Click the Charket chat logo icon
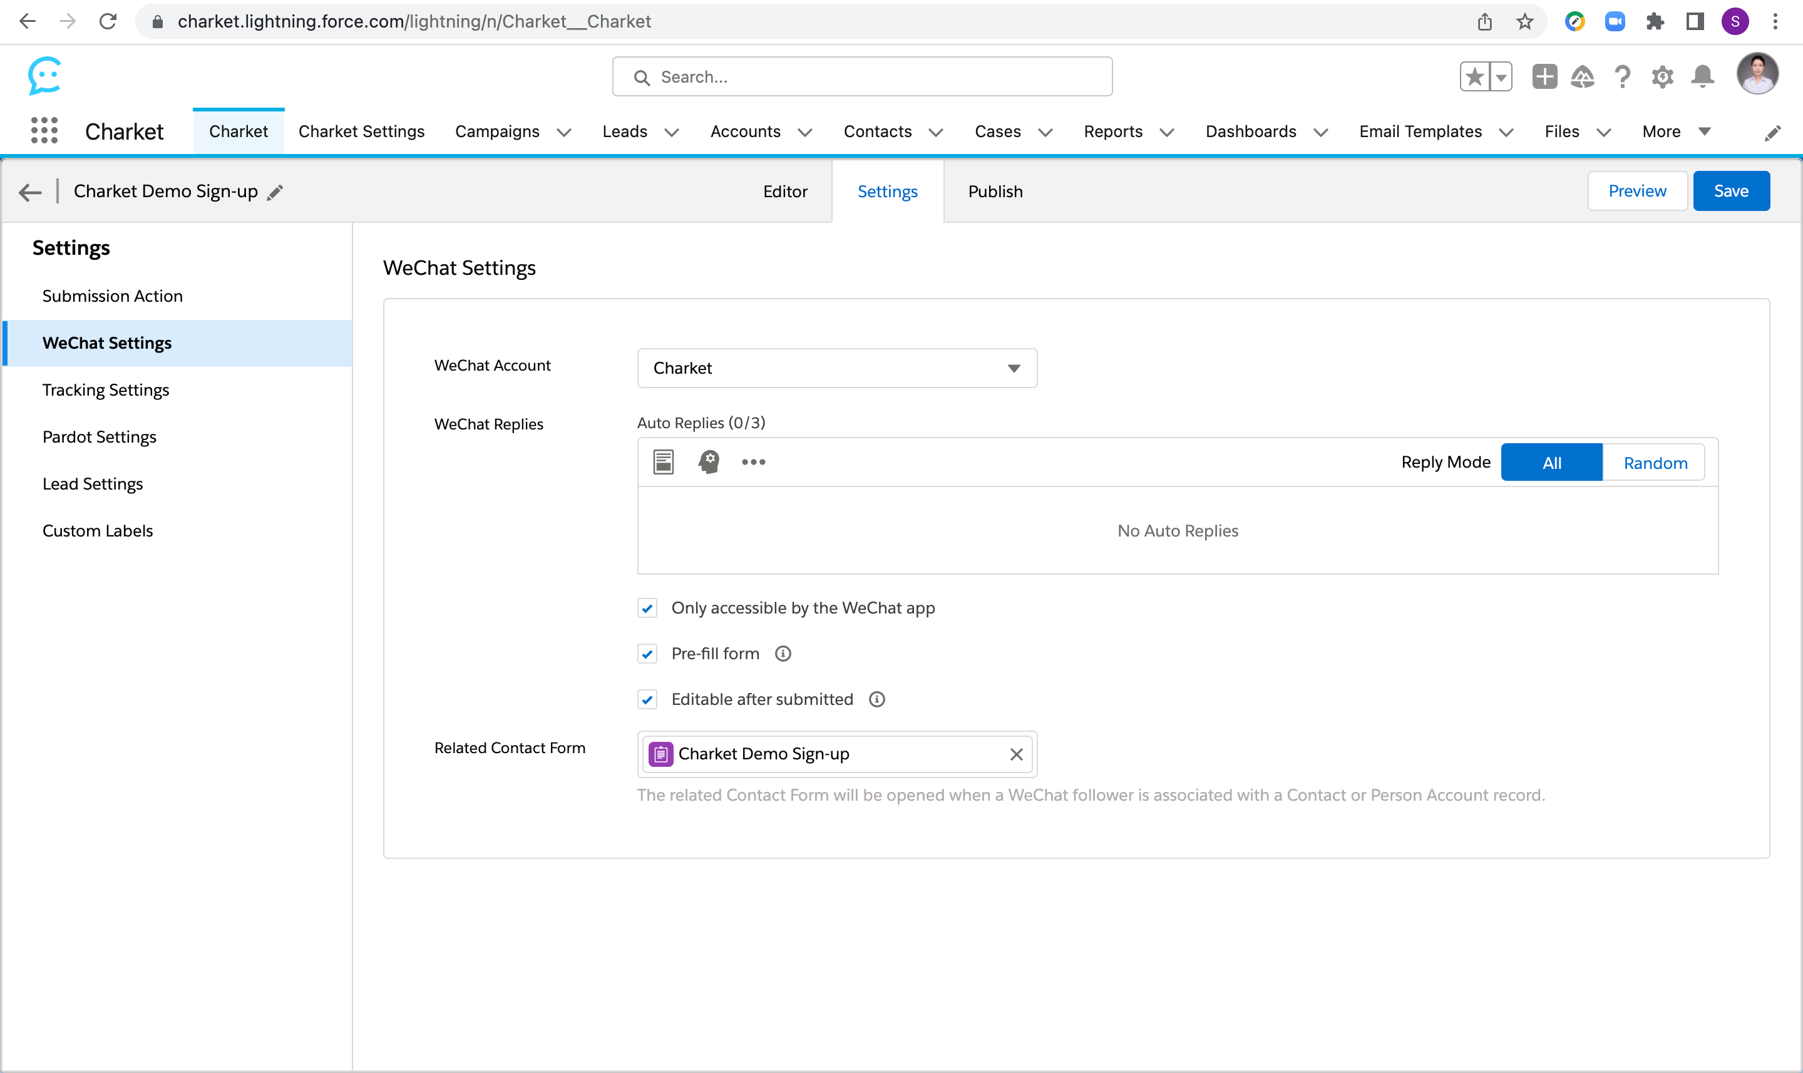 pos(45,76)
